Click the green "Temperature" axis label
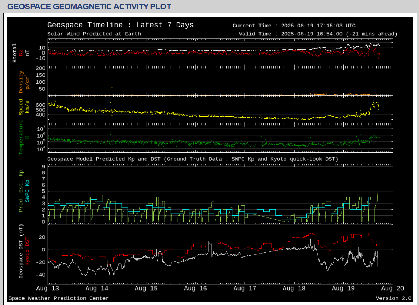 21,137
